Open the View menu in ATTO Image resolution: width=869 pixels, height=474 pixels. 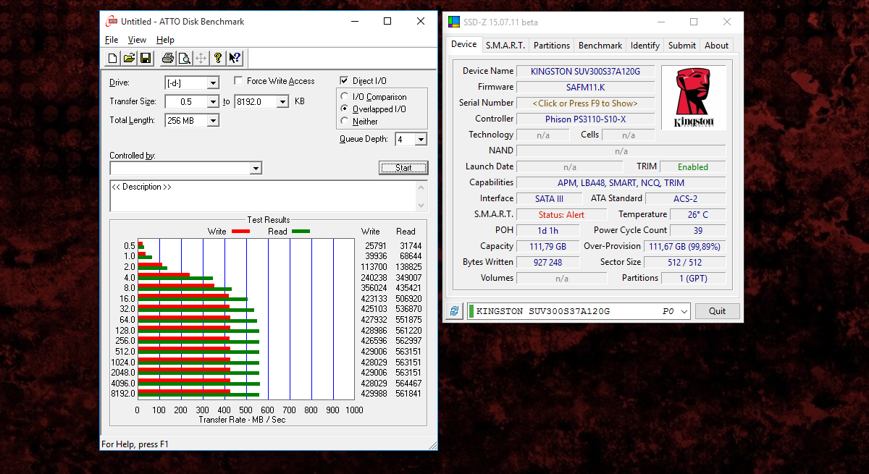point(137,40)
